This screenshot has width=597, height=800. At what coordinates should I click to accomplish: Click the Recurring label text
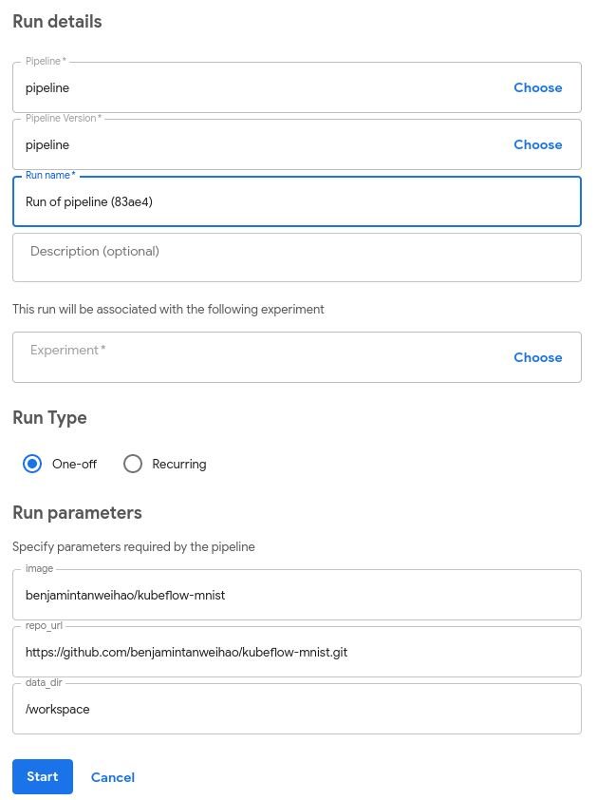(179, 464)
